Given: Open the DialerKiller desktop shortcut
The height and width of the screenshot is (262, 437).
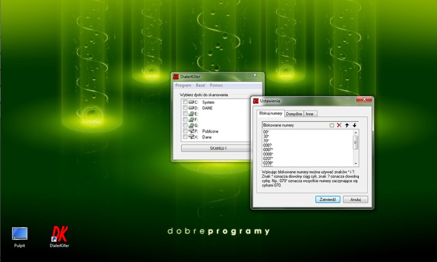Looking at the screenshot, I should 59,236.
